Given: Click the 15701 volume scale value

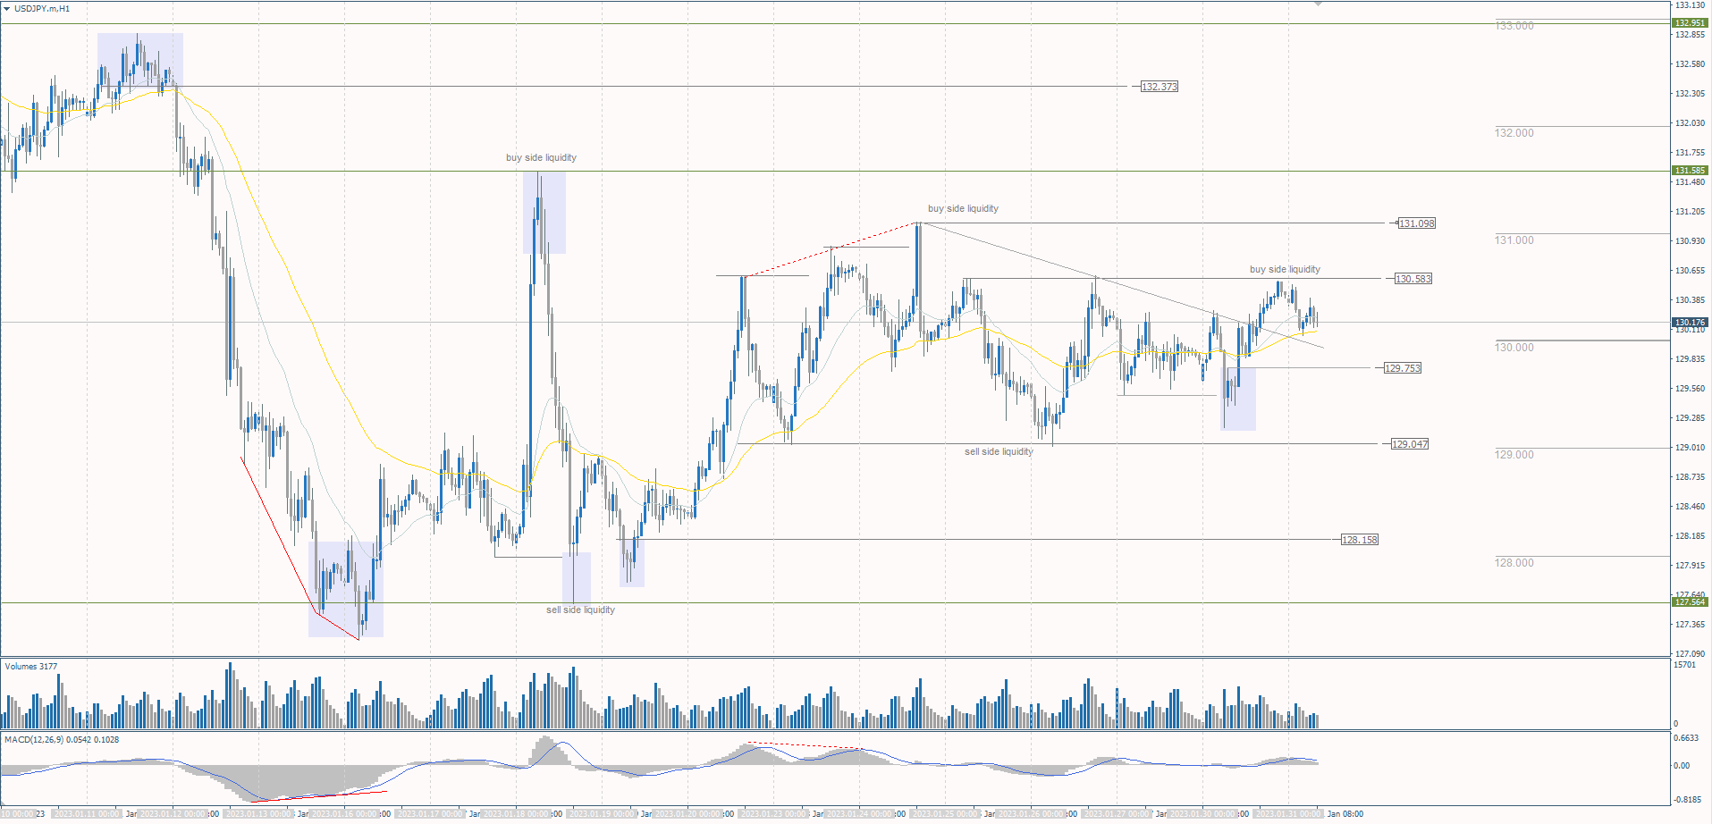Looking at the screenshot, I should coord(1684,665).
